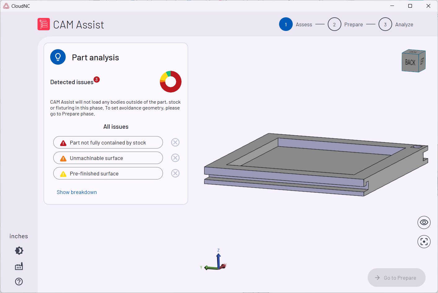Dismiss the Unmachinable surface issue
The image size is (438, 293).
coord(175,158)
